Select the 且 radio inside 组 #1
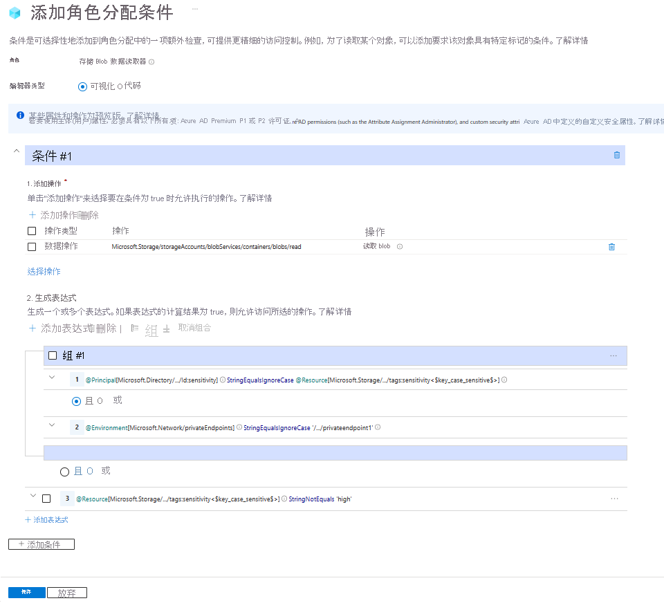 (x=76, y=401)
